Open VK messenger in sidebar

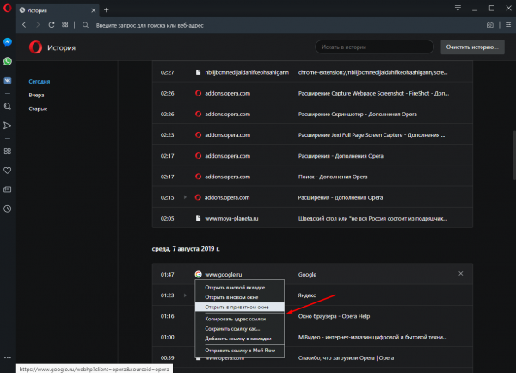(x=8, y=80)
